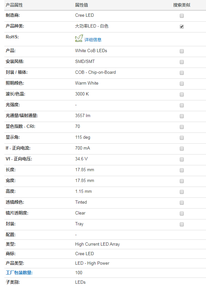
Task: Select the COB Chip-on-Board package checkbox
Action: pyautogui.click(x=181, y=73)
